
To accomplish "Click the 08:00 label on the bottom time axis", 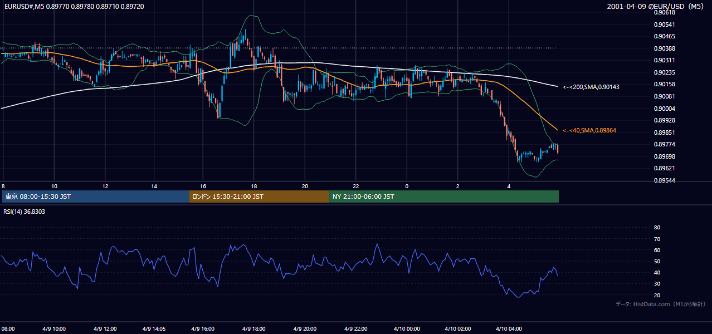I will pyautogui.click(x=7, y=329).
